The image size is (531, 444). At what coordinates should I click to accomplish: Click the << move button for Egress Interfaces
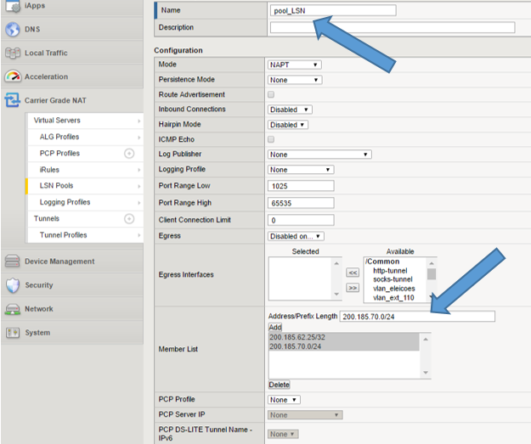(x=353, y=273)
